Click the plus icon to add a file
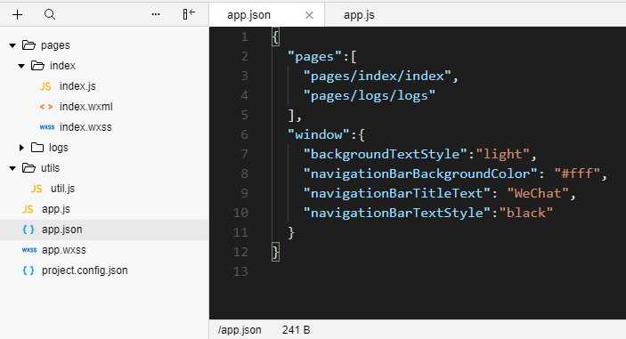Viewport: 626px width, 339px height. tap(18, 15)
